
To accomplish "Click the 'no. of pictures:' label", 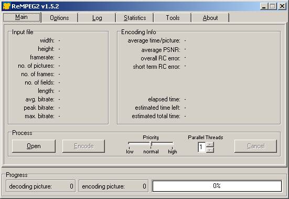I will click(x=36, y=66).
